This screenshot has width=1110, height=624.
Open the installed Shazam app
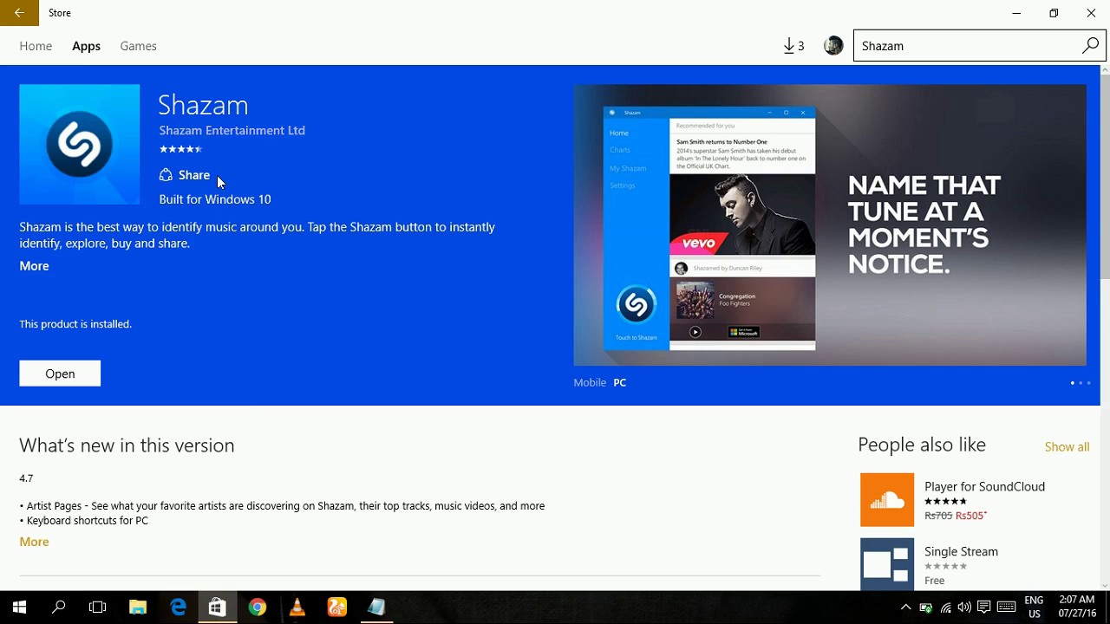pos(60,374)
